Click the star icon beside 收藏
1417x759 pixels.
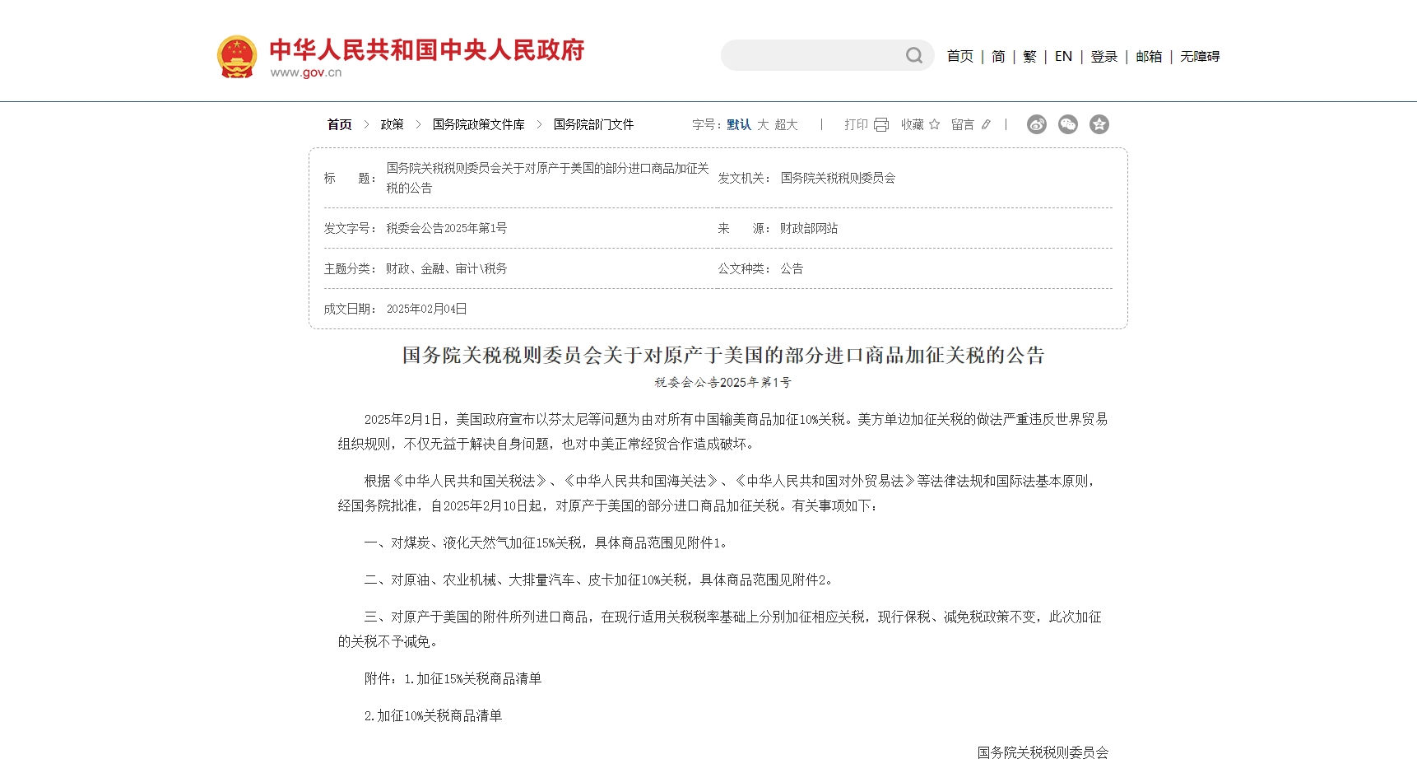pos(934,124)
